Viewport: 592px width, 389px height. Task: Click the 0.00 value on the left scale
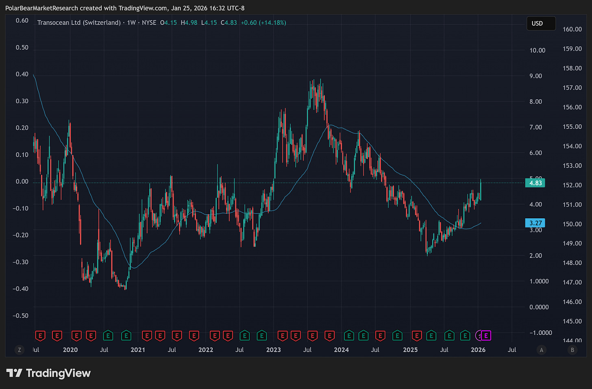pos(22,181)
